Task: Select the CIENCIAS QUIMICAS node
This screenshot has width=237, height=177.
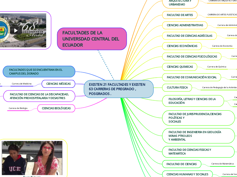Action: 180,67
